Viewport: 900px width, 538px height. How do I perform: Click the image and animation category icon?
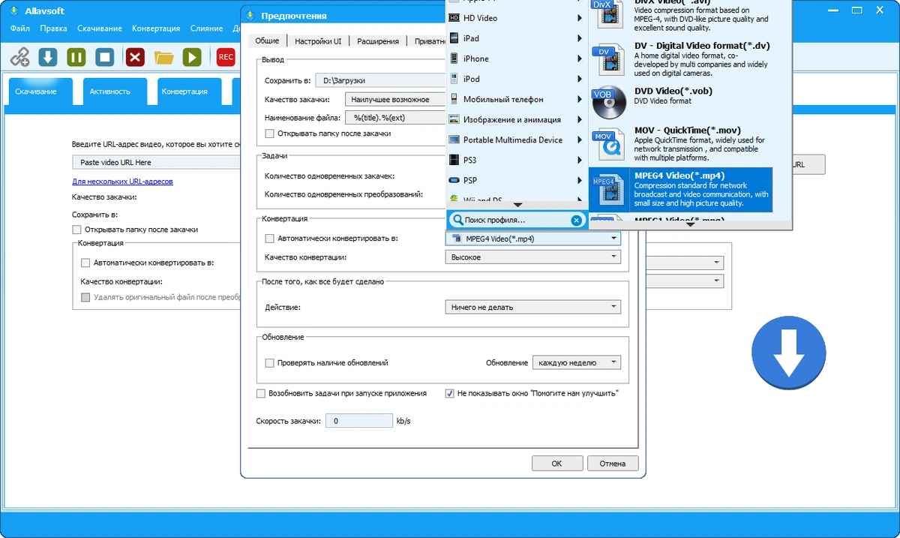(454, 119)
